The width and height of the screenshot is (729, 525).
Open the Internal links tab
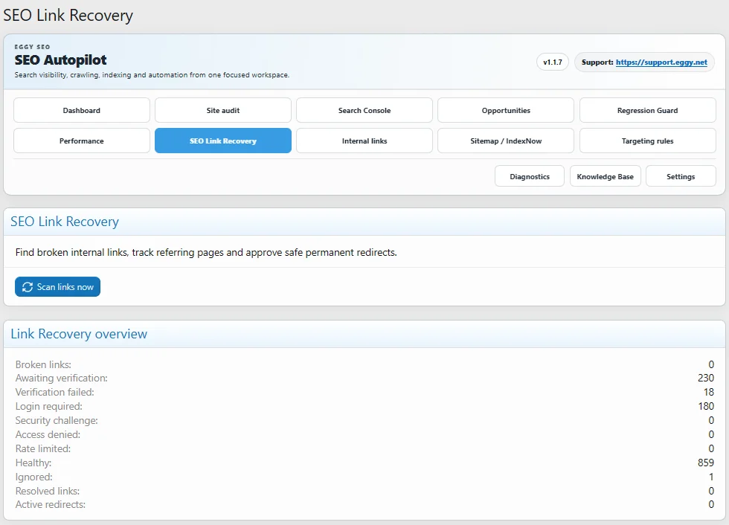(364, 141)
